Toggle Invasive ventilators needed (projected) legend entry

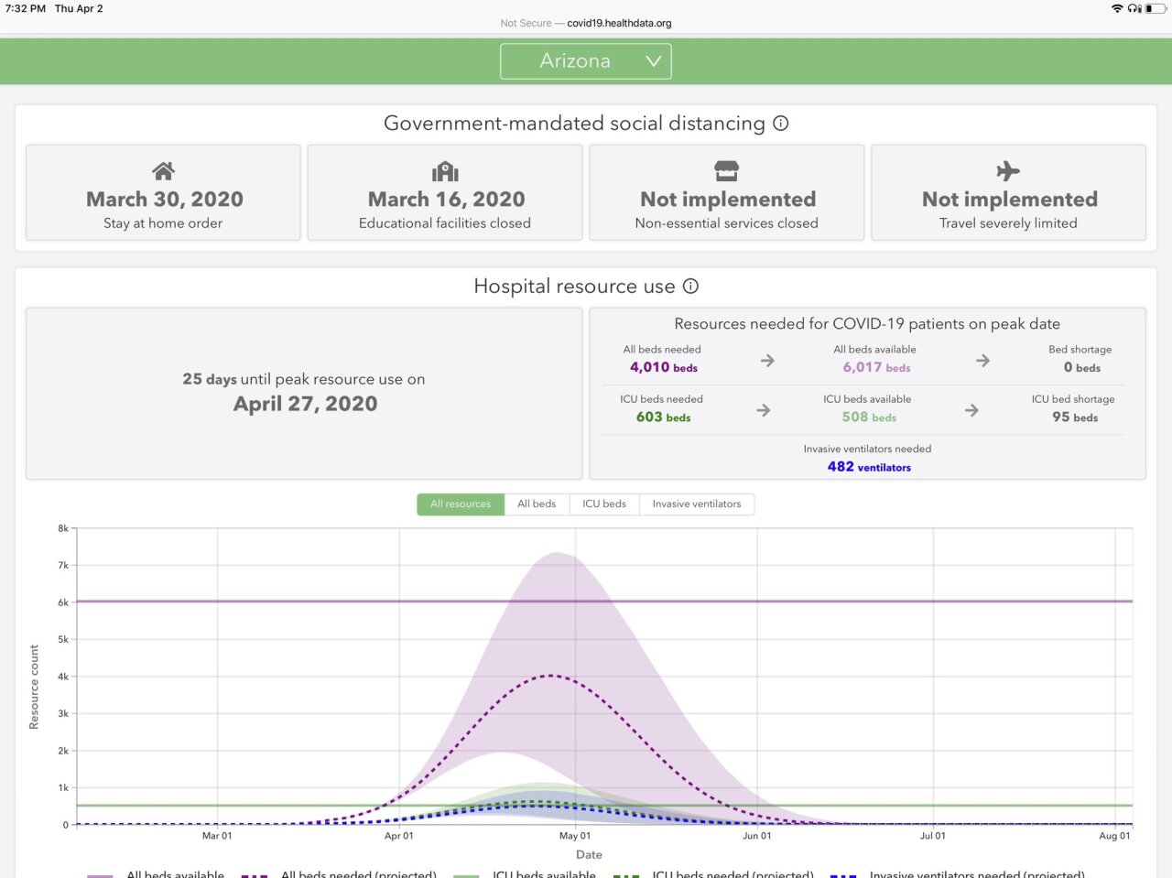(x=957, y=874)
